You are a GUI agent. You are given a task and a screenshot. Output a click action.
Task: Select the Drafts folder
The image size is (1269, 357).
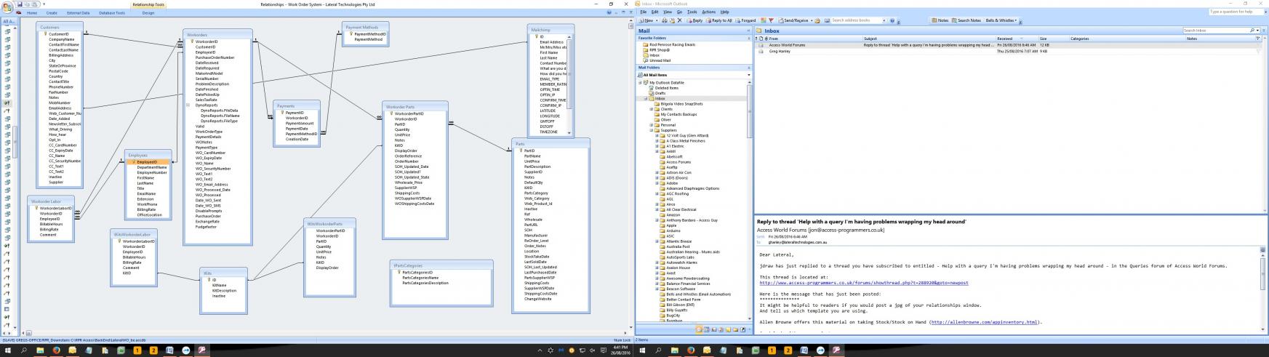(660, 93)
